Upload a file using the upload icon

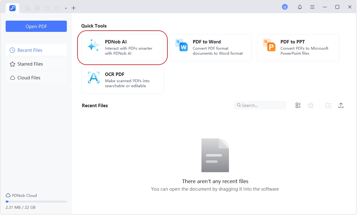[x=341, y=105]
